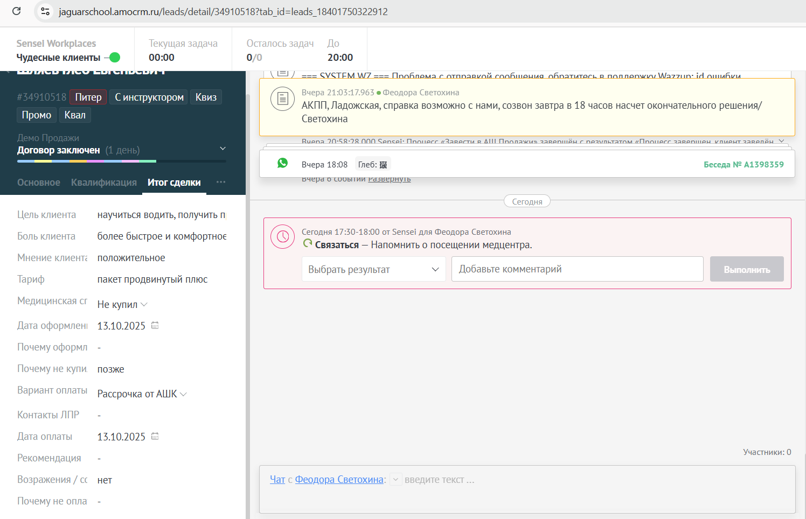Switch to the Квалификация tab
This screenshot has height=519, width=806.
point(103,183)
